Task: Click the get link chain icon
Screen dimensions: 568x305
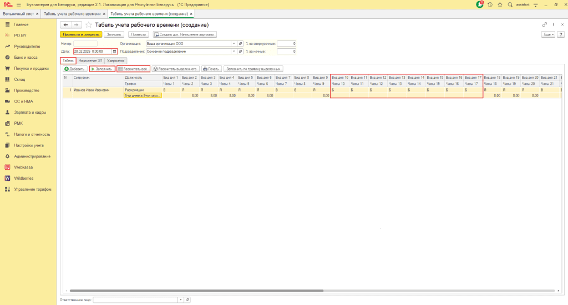Action: [x=544, y=25]
